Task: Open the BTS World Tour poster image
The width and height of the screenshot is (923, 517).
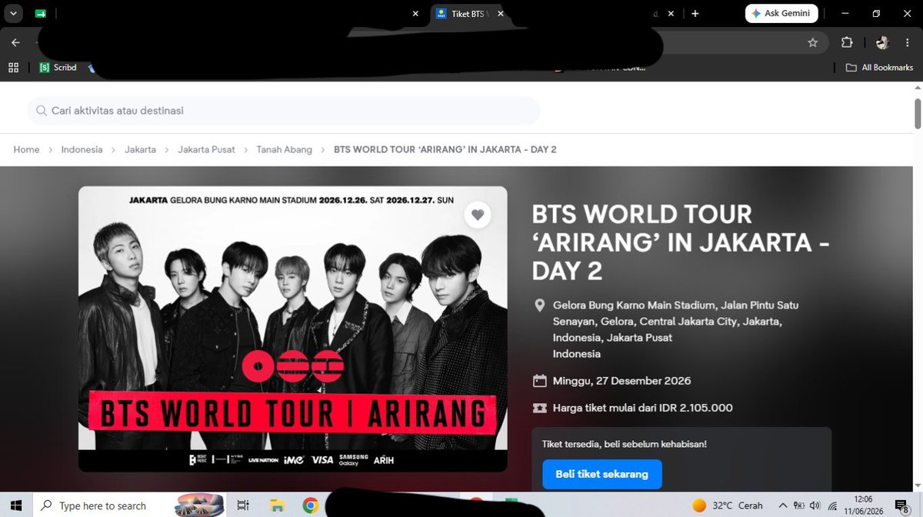Action: tap(292, 329)
